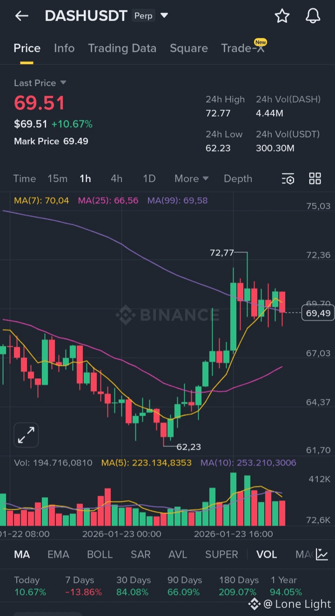Expand chart to fullscreen with arrows icon
The height and width of the screenshot is (616, 335).
tap(26, 435)
